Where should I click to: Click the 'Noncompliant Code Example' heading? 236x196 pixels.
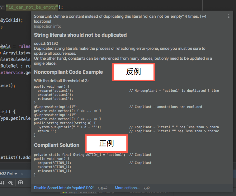point(68,72)
